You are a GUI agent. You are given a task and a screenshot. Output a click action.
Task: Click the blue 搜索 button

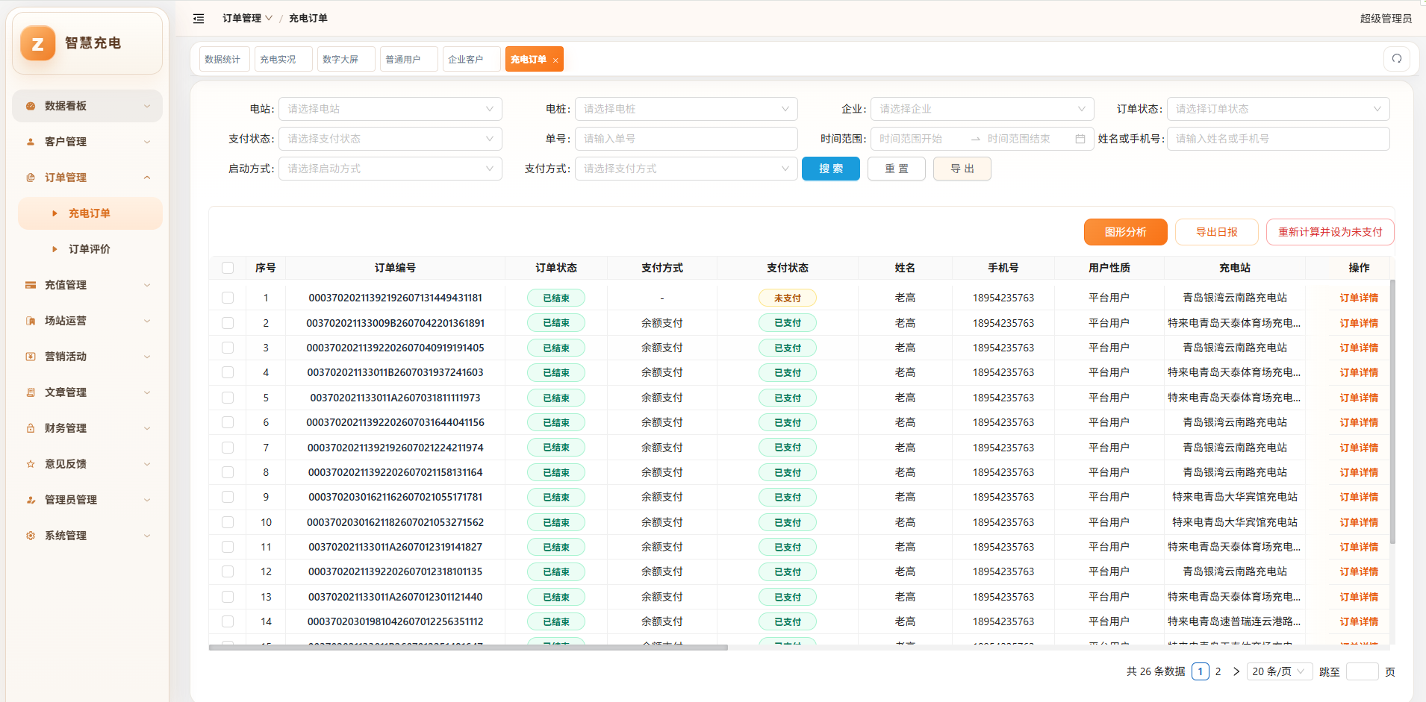tap(831, 169)
